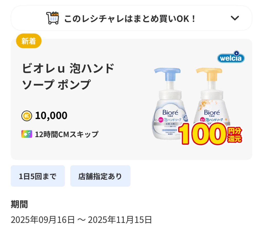Tap the gold coin icon
The height and width of the screenshot is (230, 263).
[27, 116]
